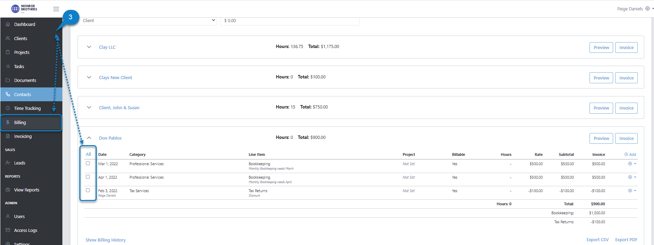The height and width of the screenshot is (245, 654).
Task: Click the Monroe Brothers logo
Action: 24,9
